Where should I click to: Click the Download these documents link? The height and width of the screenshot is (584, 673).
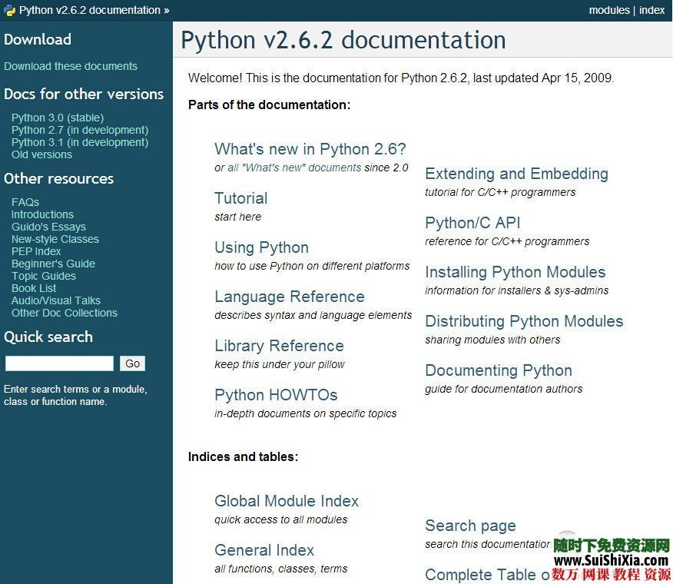pyautogui.click(x=71, y=66)
